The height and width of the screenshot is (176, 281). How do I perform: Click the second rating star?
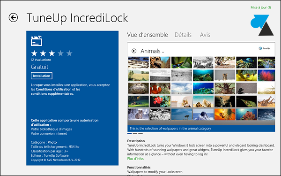[x=43, y=53]
